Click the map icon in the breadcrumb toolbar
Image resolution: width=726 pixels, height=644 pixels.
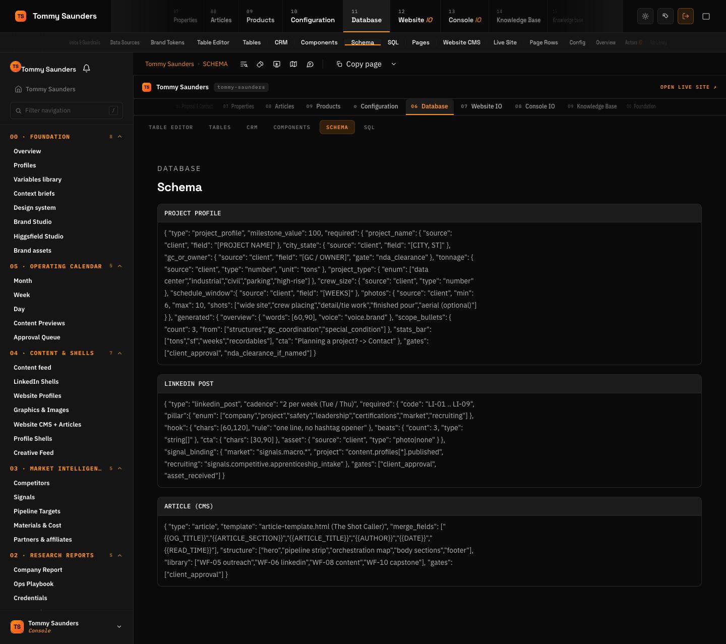293,64
